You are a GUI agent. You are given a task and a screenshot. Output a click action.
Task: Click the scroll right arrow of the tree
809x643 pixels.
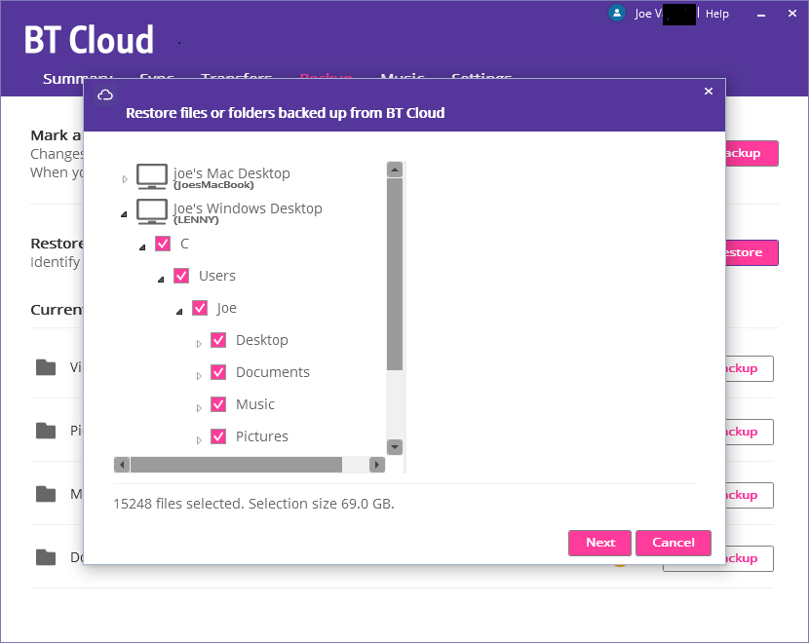tap(377, 465)
